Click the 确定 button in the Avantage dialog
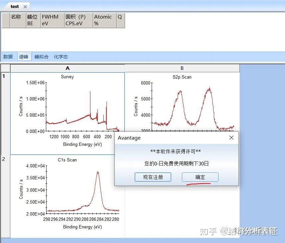Viewport: 285px width, 243px height. click(x=200, y=177)
